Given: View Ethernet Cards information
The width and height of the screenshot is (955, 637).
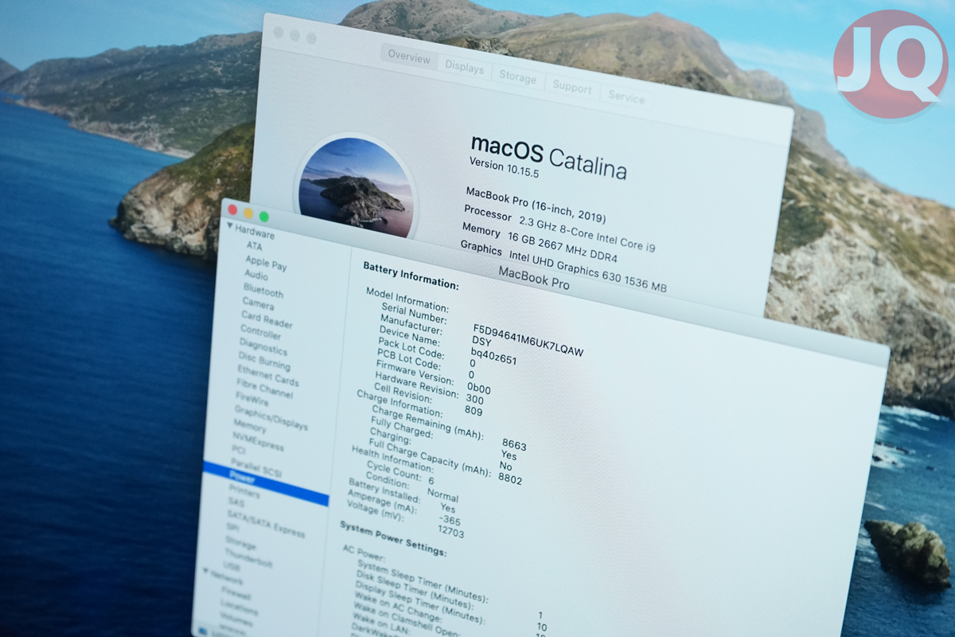Looking at the screenshot, I should pos(268,377).
